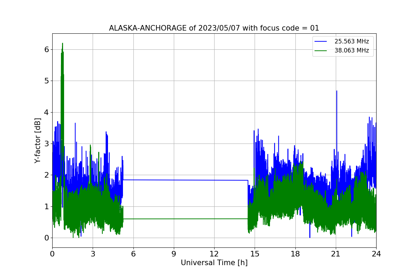Screen dimensions: 418x278
Task: Click x-axis tick label '6' under Universal Time
Action: [133, 254]
